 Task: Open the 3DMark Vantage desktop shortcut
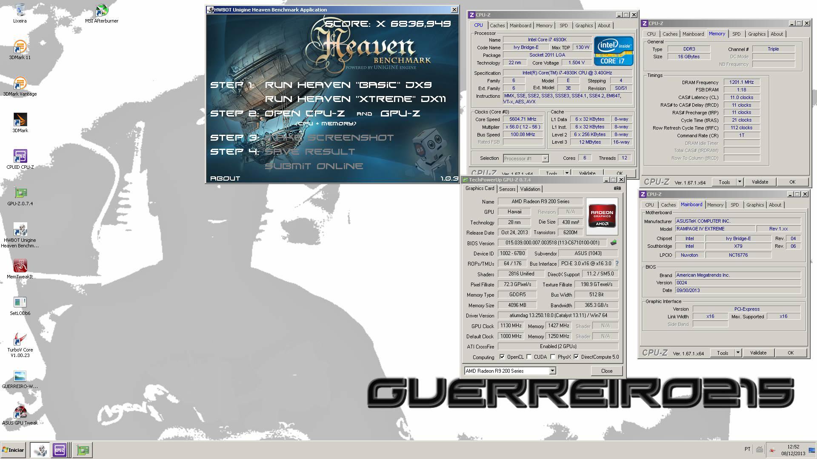pos(20,87)
